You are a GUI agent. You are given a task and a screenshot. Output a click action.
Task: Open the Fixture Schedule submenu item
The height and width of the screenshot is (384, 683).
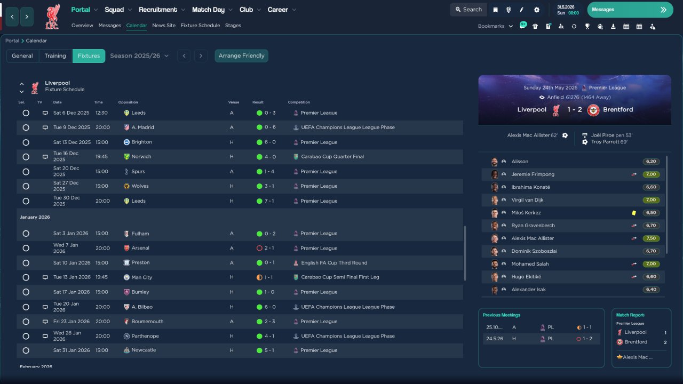200,26
